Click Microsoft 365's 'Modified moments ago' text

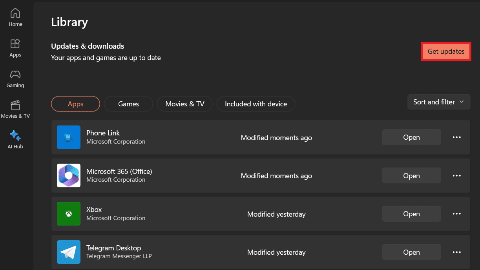[277, 176]
